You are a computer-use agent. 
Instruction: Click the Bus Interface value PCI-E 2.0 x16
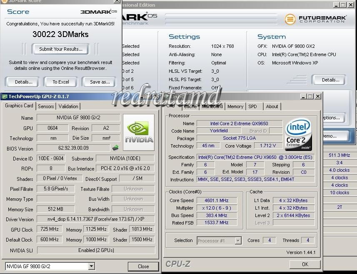[125, 168]
